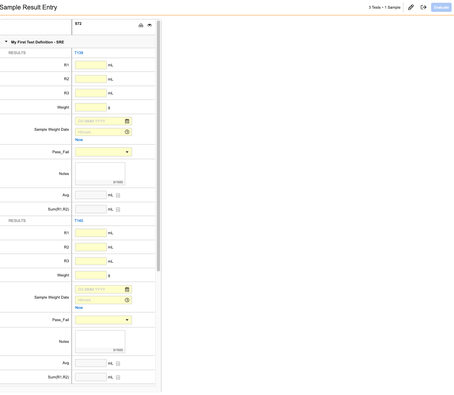Click the Now link under T140 time
The image size is (454, 395).
79,308
